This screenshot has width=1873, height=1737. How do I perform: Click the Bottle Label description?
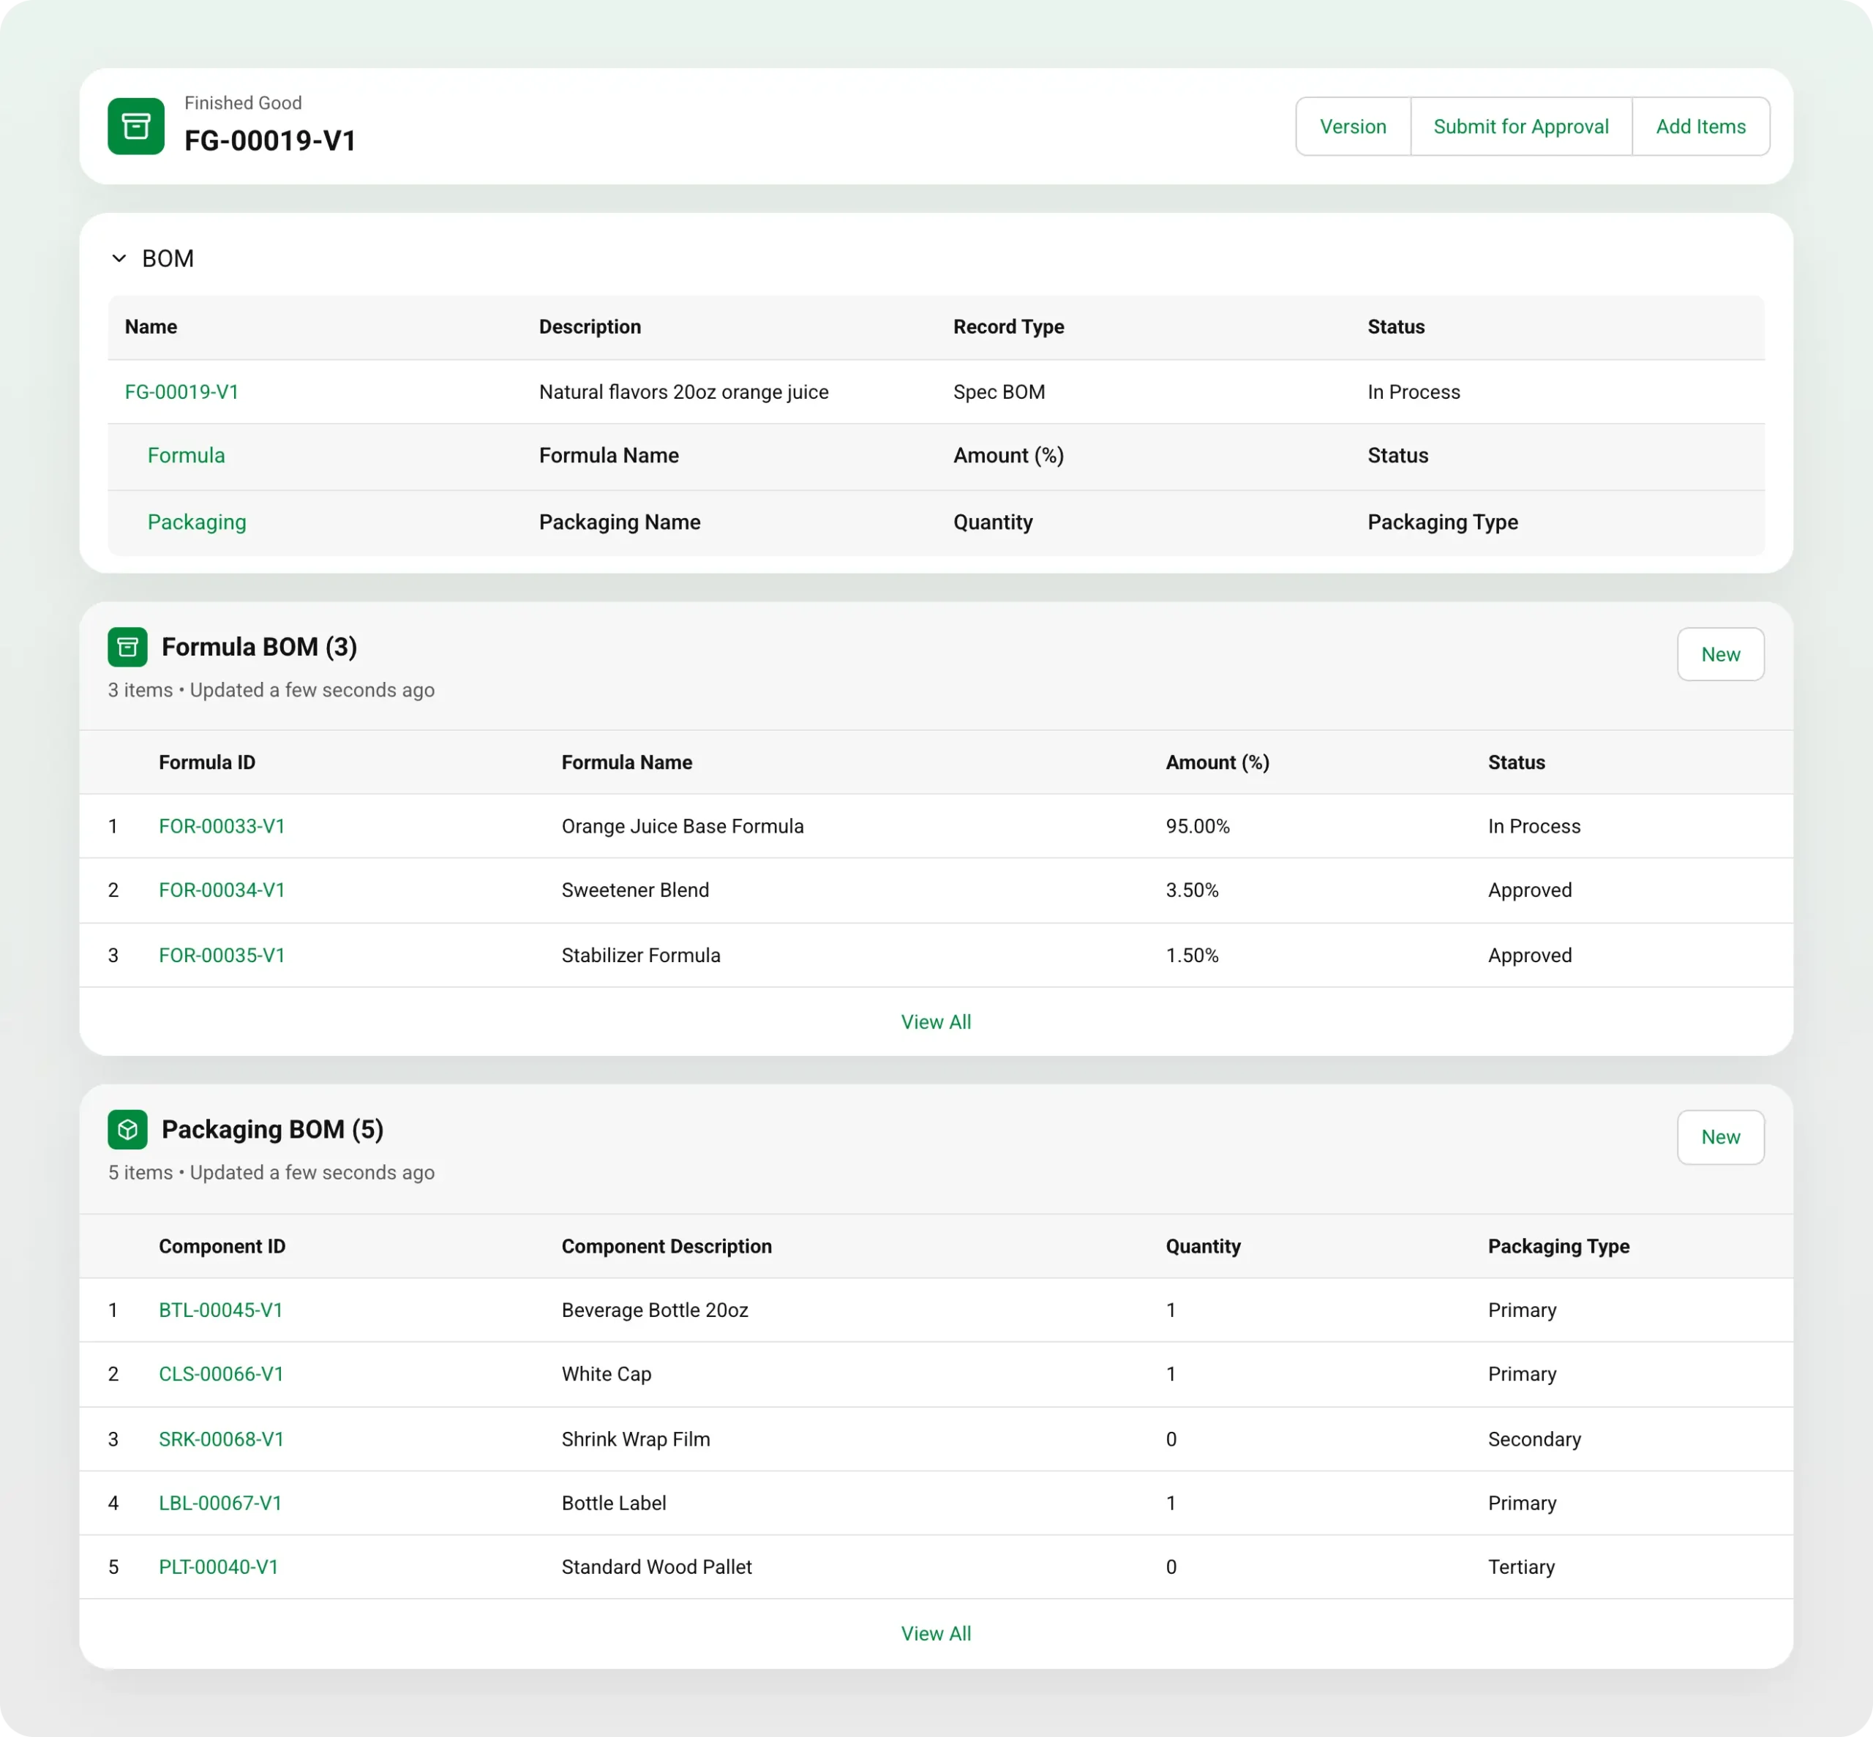(x=614, y=1503)
